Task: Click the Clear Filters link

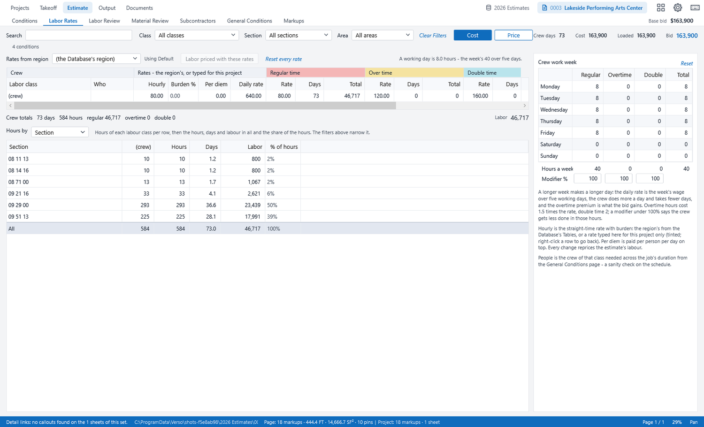Action: pyautogui.click(x=433, y=36)
